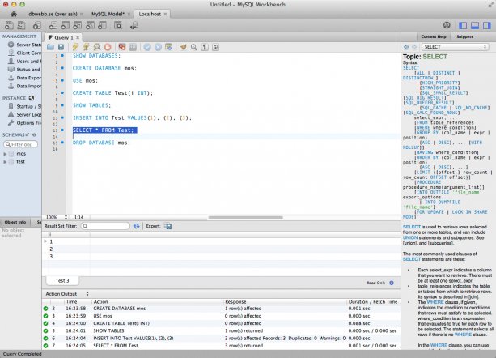Open script file folder icon in query editor
496x358 pixels.
pyautogui.click(x=51, y=47)
